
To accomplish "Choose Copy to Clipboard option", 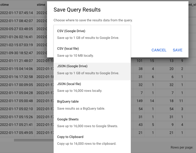I will pyautogui.click(x=92, y=140).
